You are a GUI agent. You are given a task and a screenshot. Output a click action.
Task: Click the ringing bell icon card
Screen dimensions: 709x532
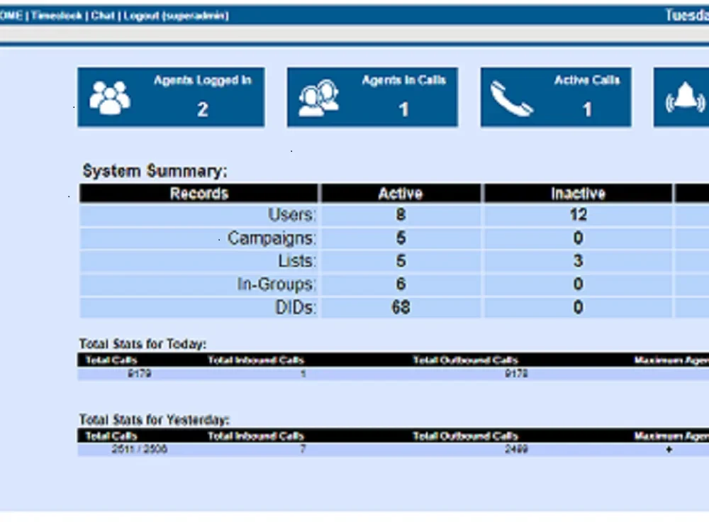click(x=681, y=97)
